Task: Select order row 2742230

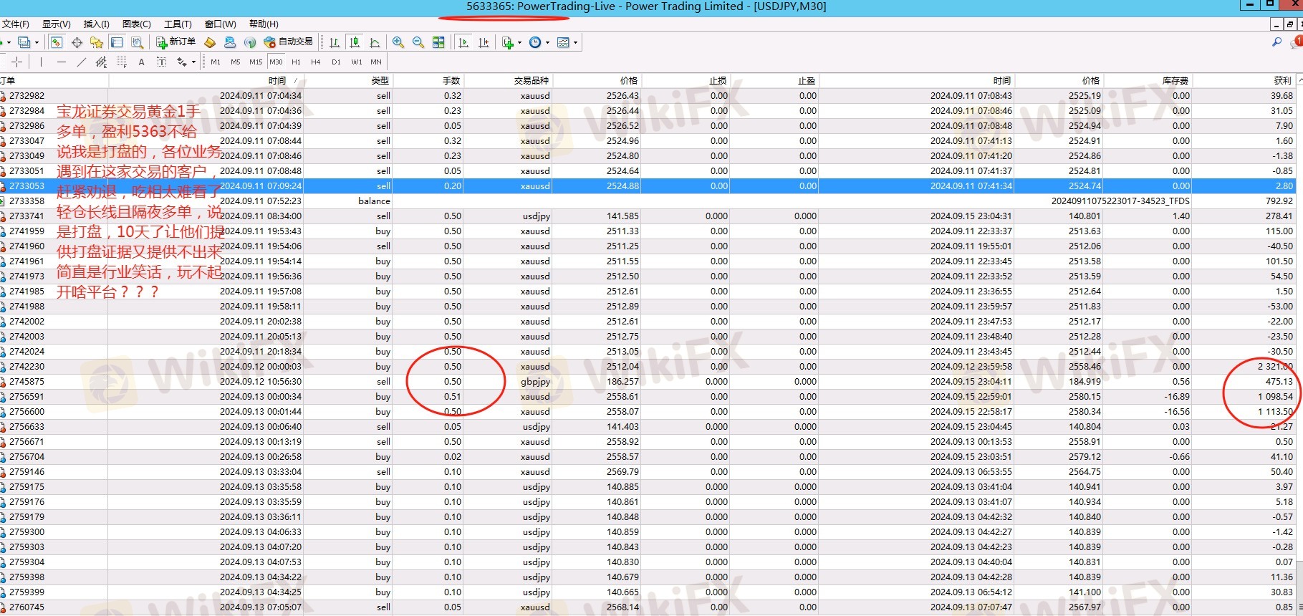Action: click(27, 367)
